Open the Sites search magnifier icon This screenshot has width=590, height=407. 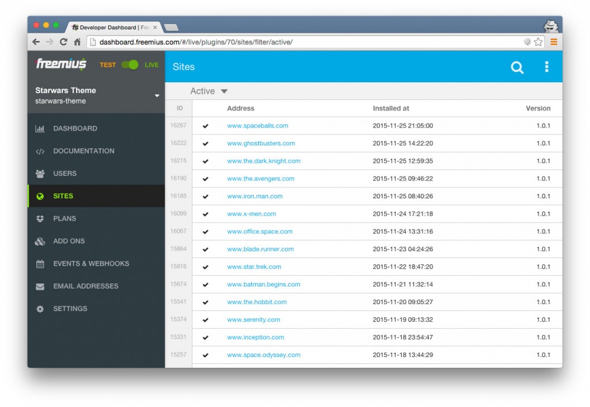click(517, 67)
